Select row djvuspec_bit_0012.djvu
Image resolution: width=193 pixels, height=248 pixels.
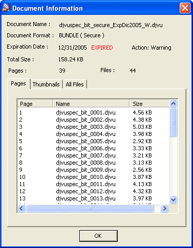[x=93, y=191]
